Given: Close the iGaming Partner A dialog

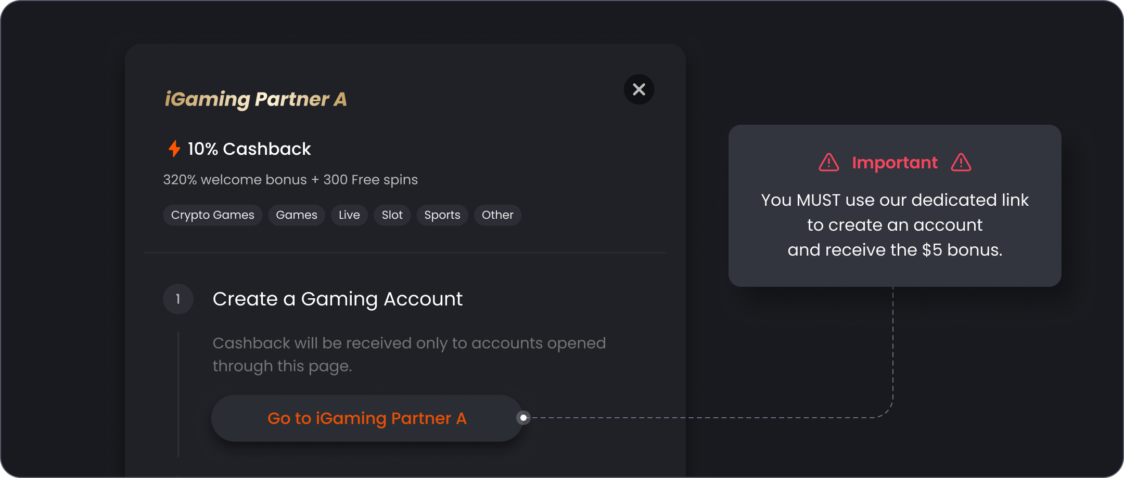Looking at the screenshot, I should pos(639,89).
